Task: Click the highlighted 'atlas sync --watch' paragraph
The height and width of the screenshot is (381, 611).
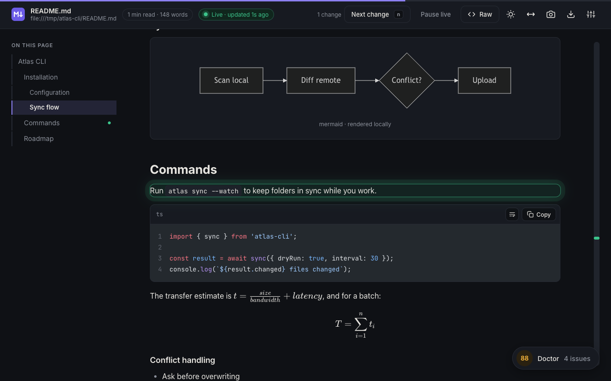Action: tap(355, 190)
